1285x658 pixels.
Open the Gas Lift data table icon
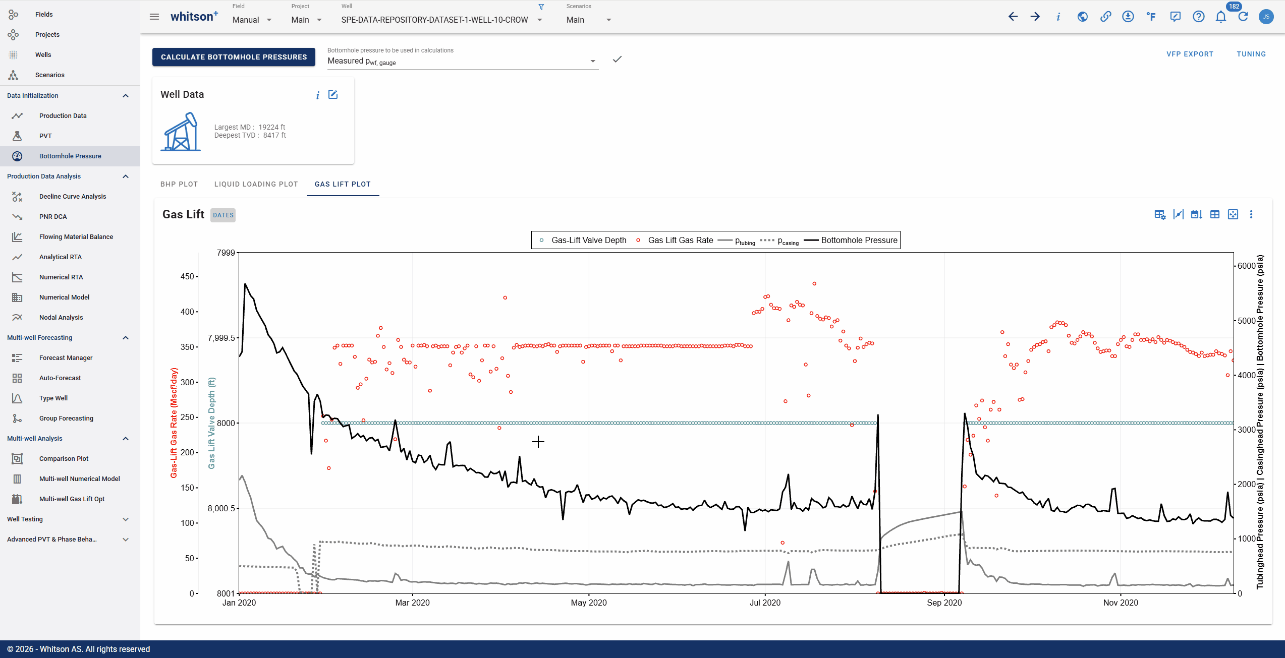click(x=1215, y=214)
